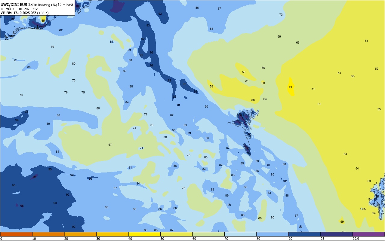
Task: Click the 30–40 amber legend segment
Action: click(x=112, y=234)
